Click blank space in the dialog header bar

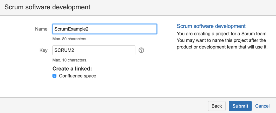[x=176, y=8]
